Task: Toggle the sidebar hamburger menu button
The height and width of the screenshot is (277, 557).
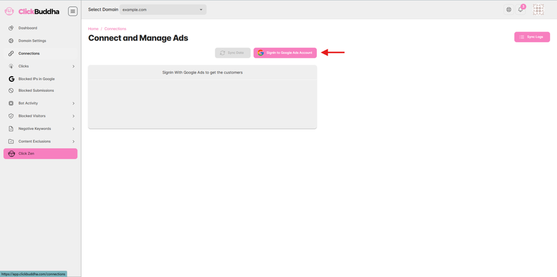Action: coord(73,11)
